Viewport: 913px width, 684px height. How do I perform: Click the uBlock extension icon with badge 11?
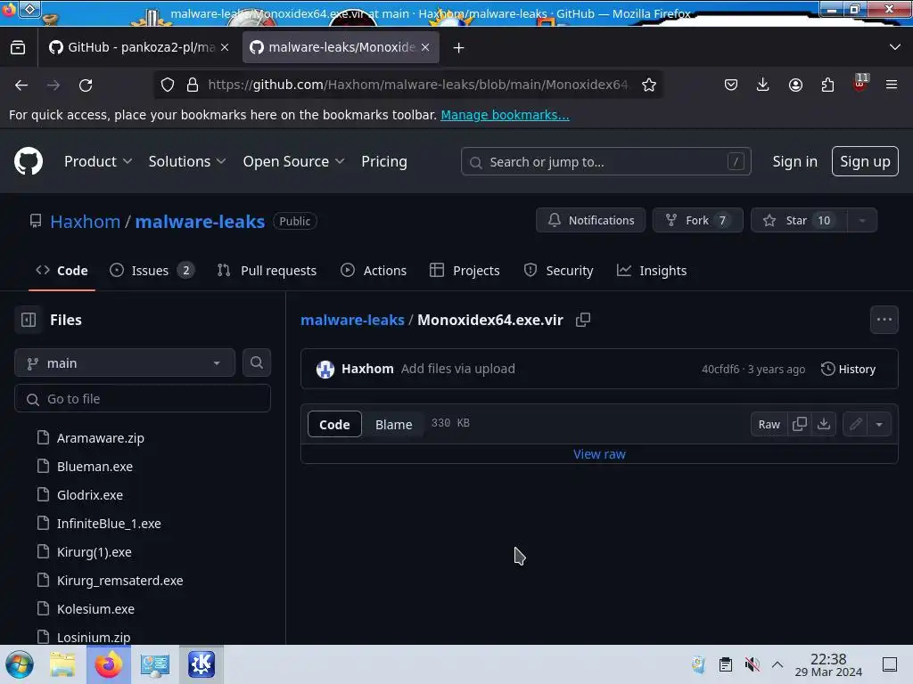click(860, 83)
